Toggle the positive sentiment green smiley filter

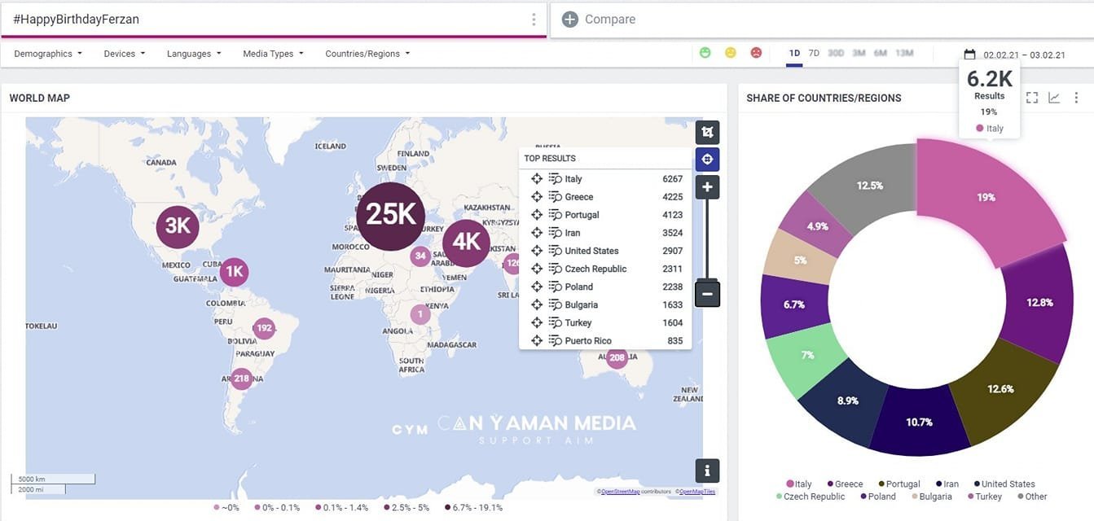pos(705,53)
